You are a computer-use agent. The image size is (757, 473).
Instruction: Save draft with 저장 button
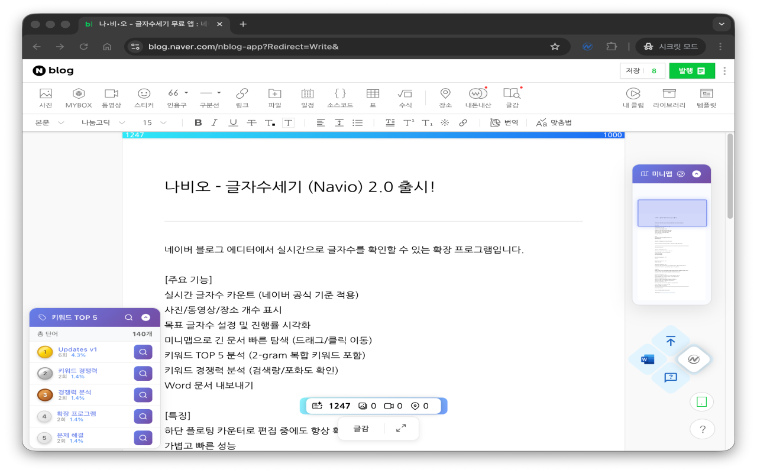pos(632,71)
